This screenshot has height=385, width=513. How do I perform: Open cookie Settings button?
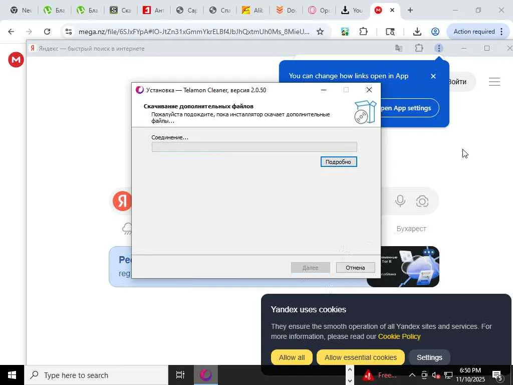(429, 357)
